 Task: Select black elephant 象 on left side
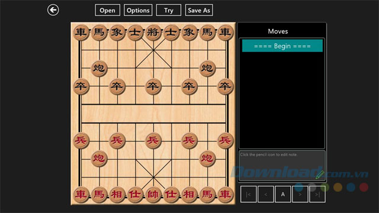point(117,32)
